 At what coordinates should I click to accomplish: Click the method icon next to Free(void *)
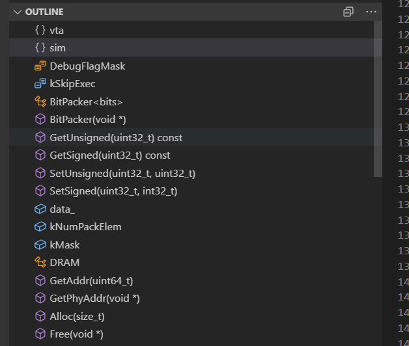[40, 334]
